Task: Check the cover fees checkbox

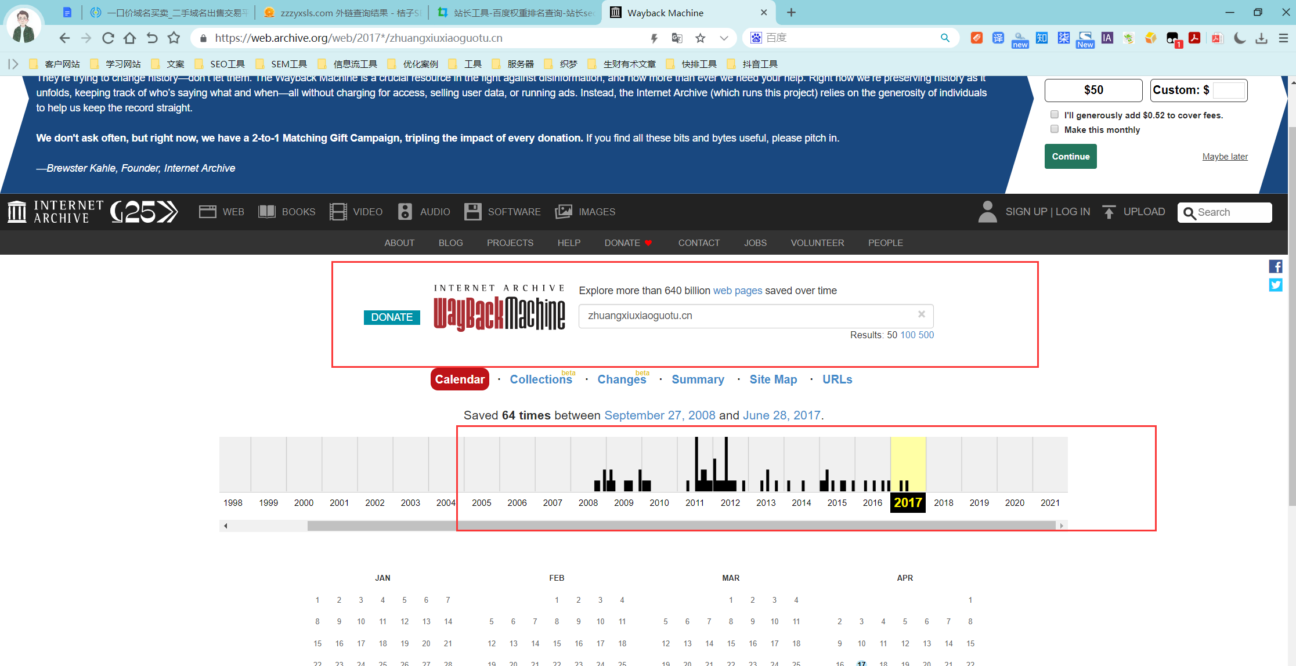Action: tap(1055, 115)
